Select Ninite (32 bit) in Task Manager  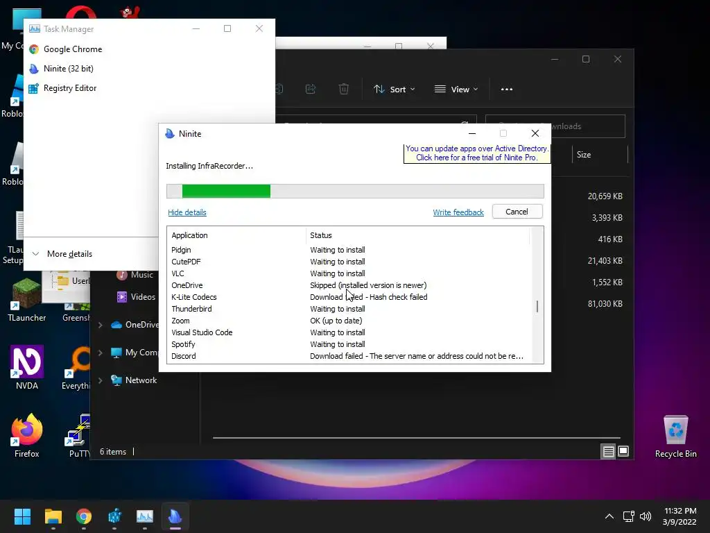pos(68,69)
